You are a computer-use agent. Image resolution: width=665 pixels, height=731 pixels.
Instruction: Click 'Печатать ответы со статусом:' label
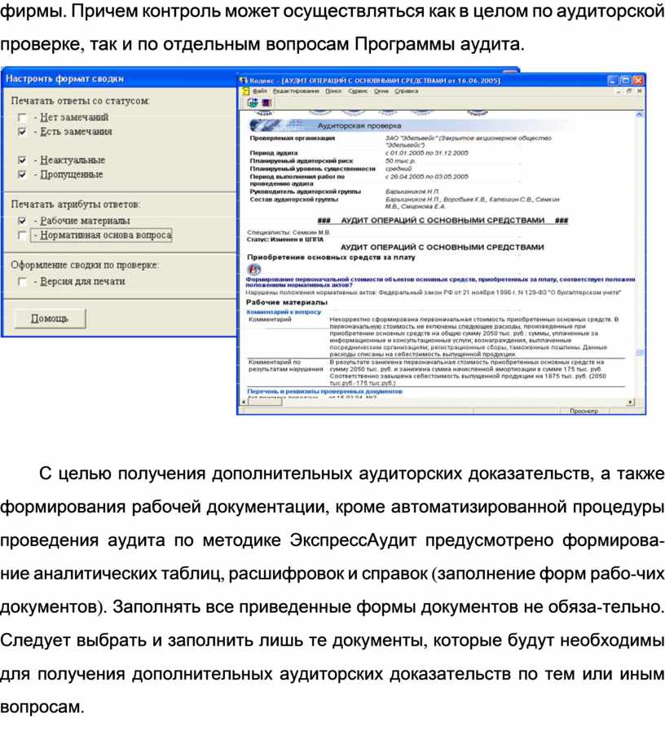80,101
